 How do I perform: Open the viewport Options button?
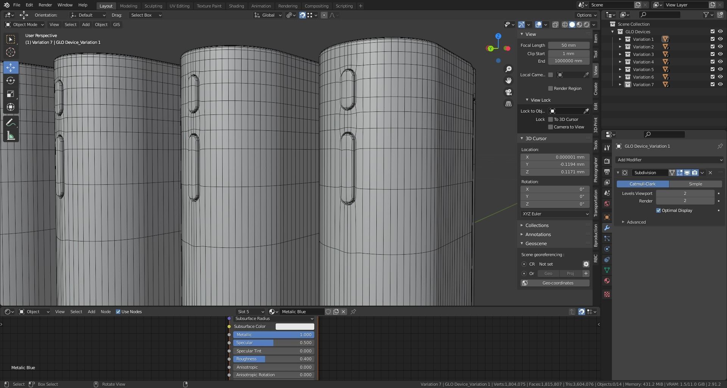click(x=586, y=15)
